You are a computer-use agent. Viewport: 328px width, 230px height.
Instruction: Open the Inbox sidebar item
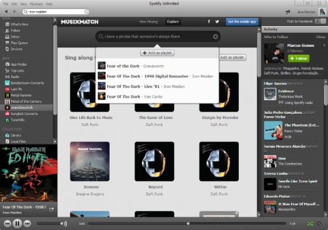click(15, 36)
